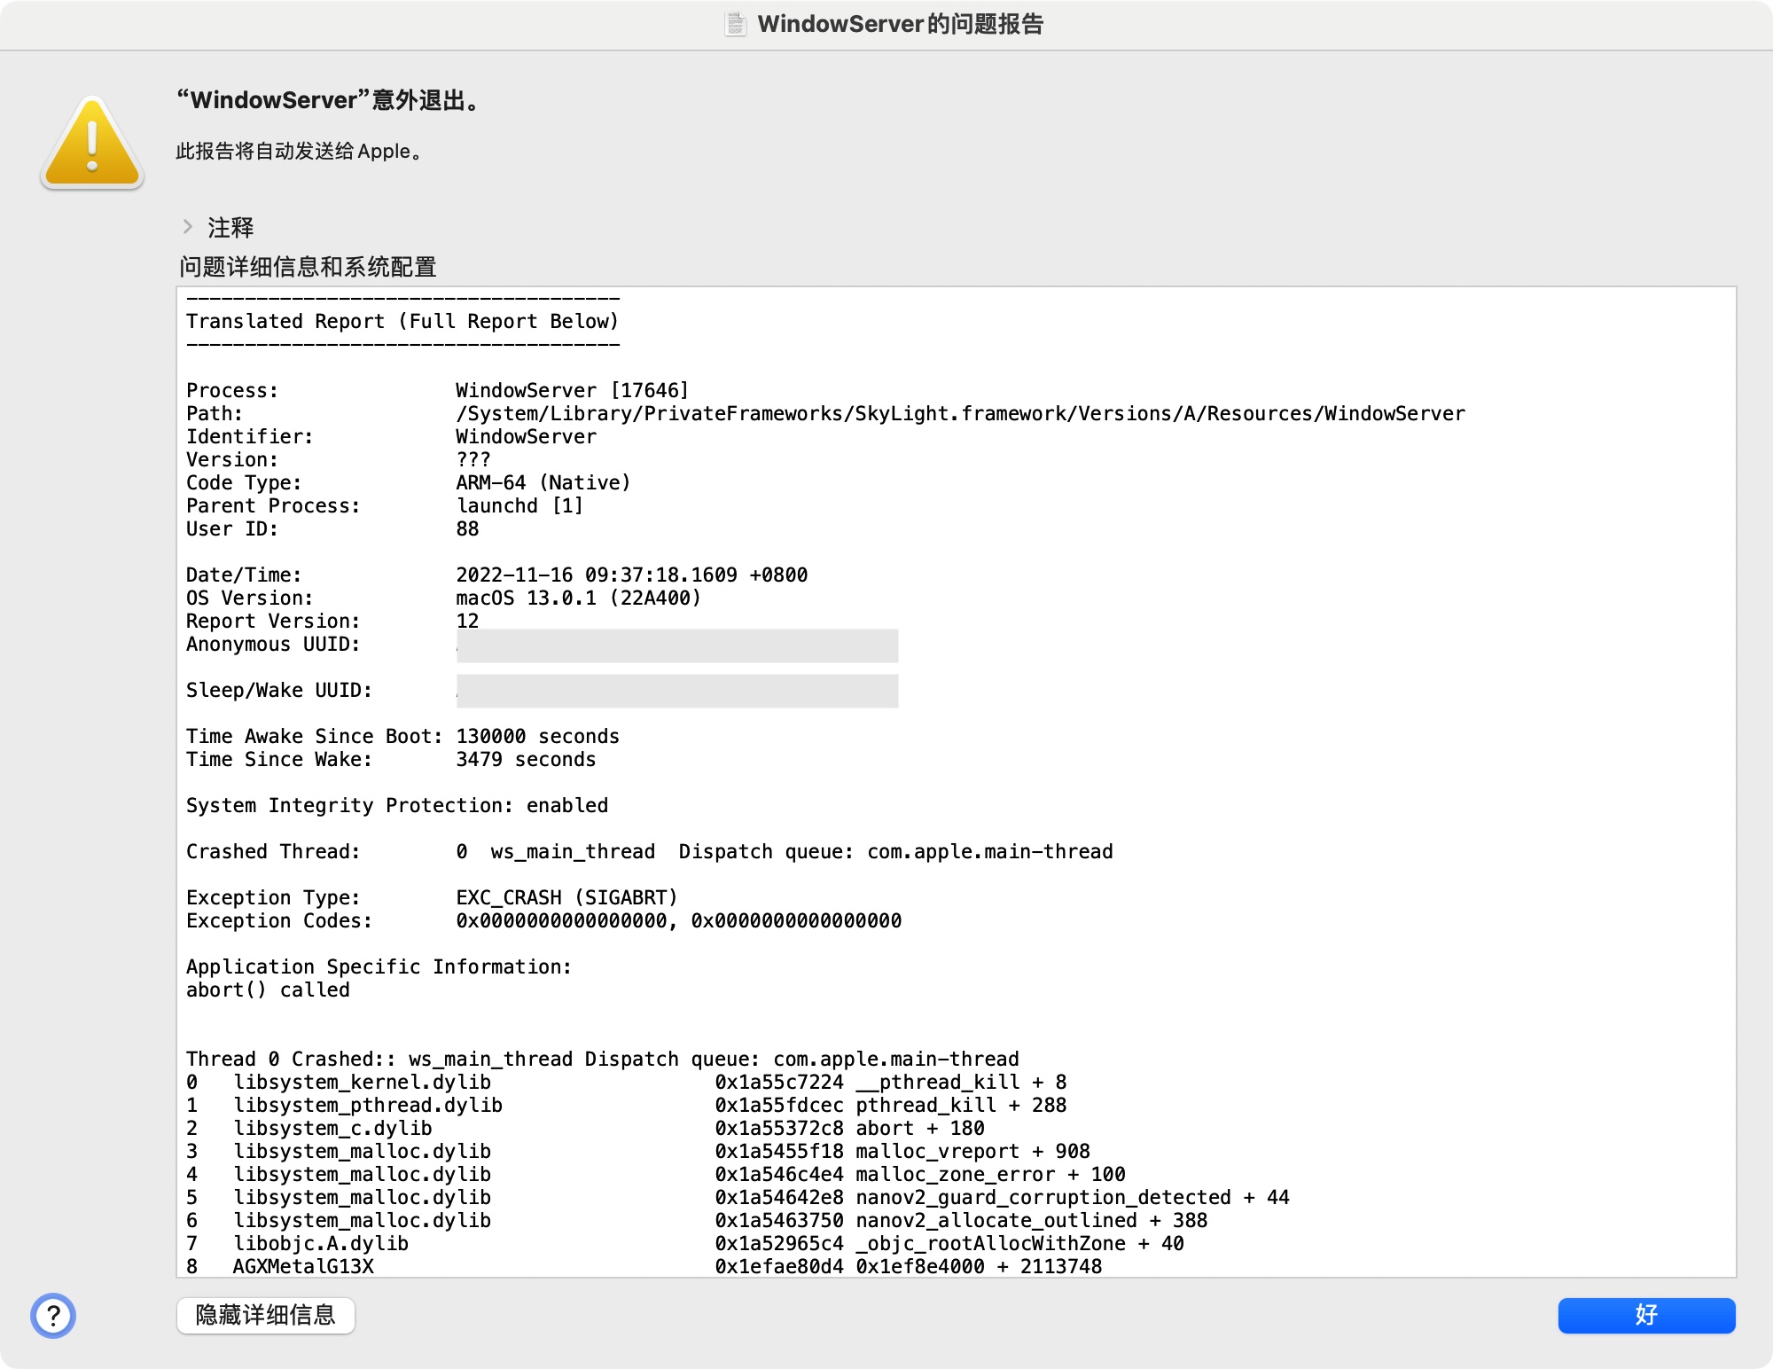Click the macOS 13.0.1 (22A400) version text
The image size is (1773, 1369).
(578, 598)
